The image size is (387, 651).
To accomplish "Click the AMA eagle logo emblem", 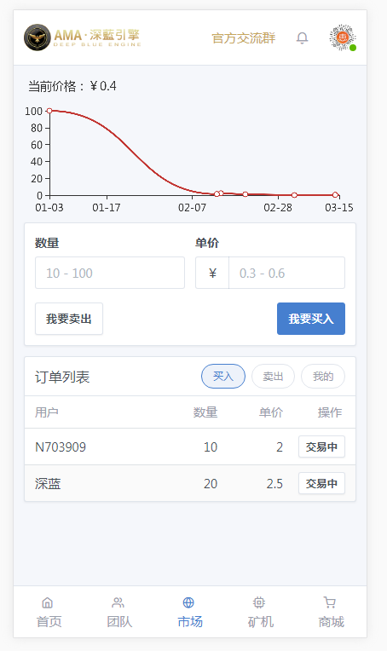I will pos(38,37).
